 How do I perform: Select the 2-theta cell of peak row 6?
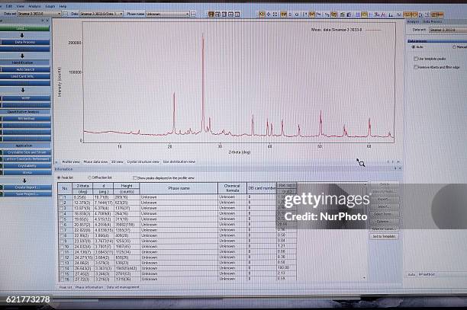[x=82, y=225]
